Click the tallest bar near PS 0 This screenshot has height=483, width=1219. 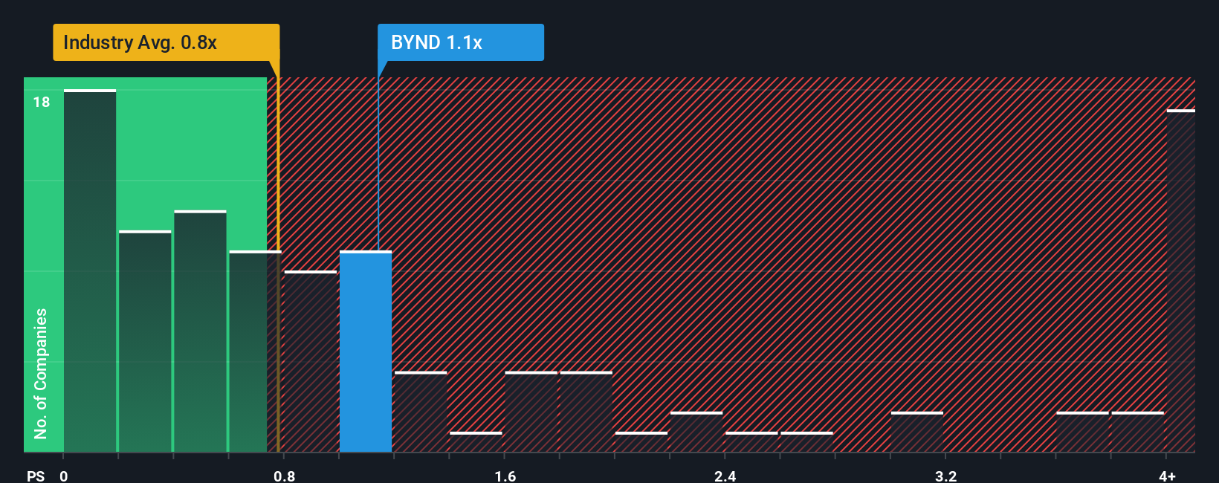point(90,270)
